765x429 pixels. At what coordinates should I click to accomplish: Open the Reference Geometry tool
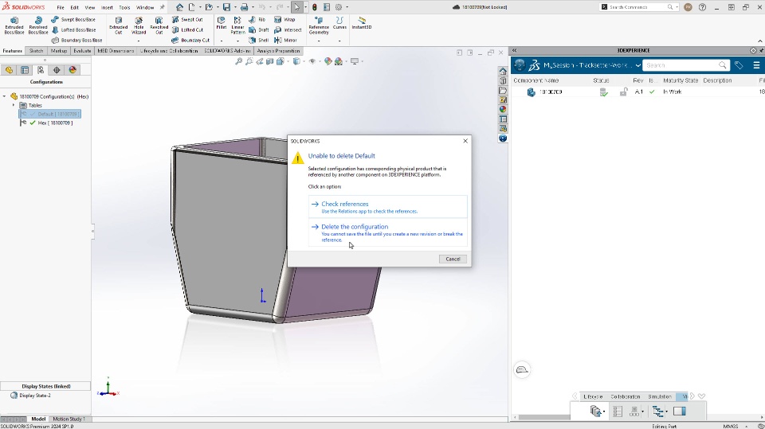[319, 25]
